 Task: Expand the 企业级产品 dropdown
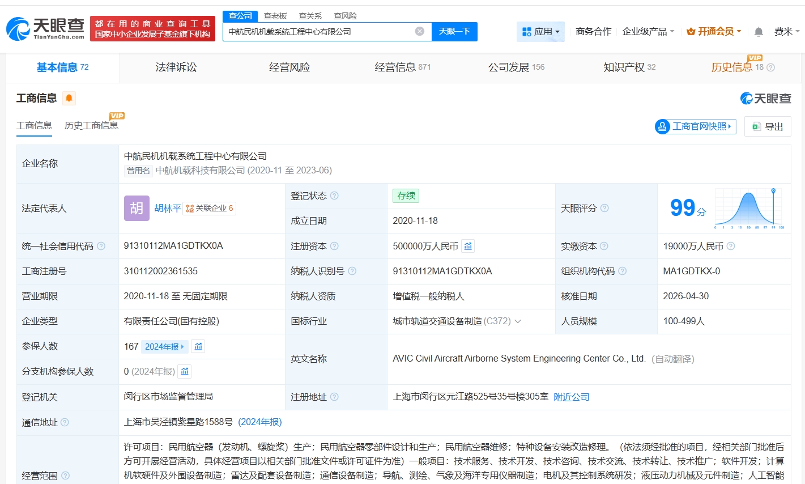point(648,32)
